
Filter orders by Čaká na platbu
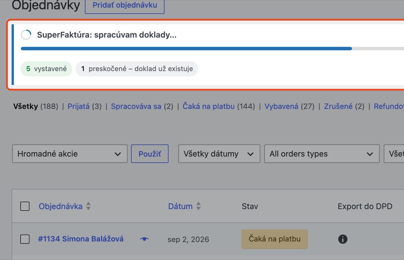click(x=209, y=106)
